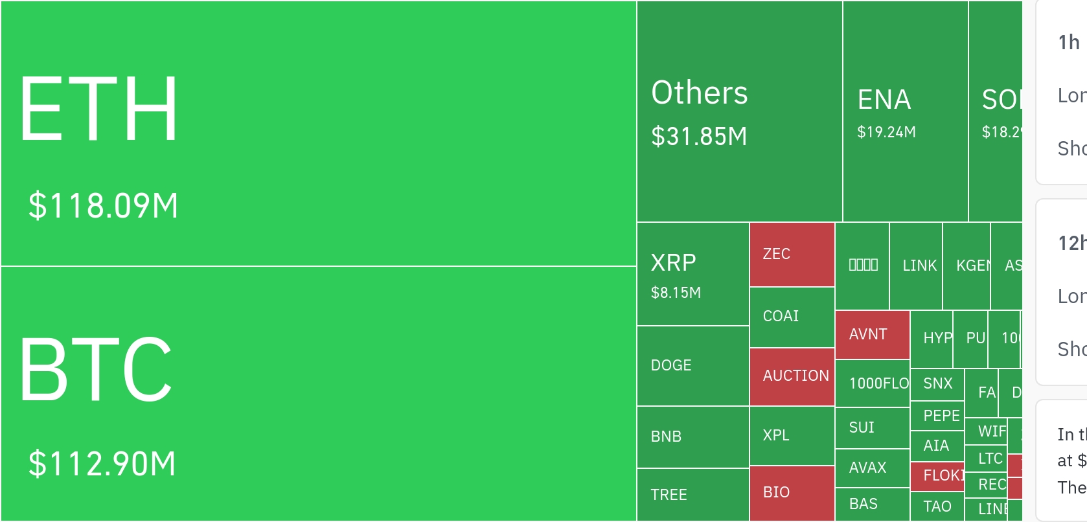This screenshot has width=1087, height=522.
Task: Open the Others $31.85M block
Action: click(x=739, y=111)
